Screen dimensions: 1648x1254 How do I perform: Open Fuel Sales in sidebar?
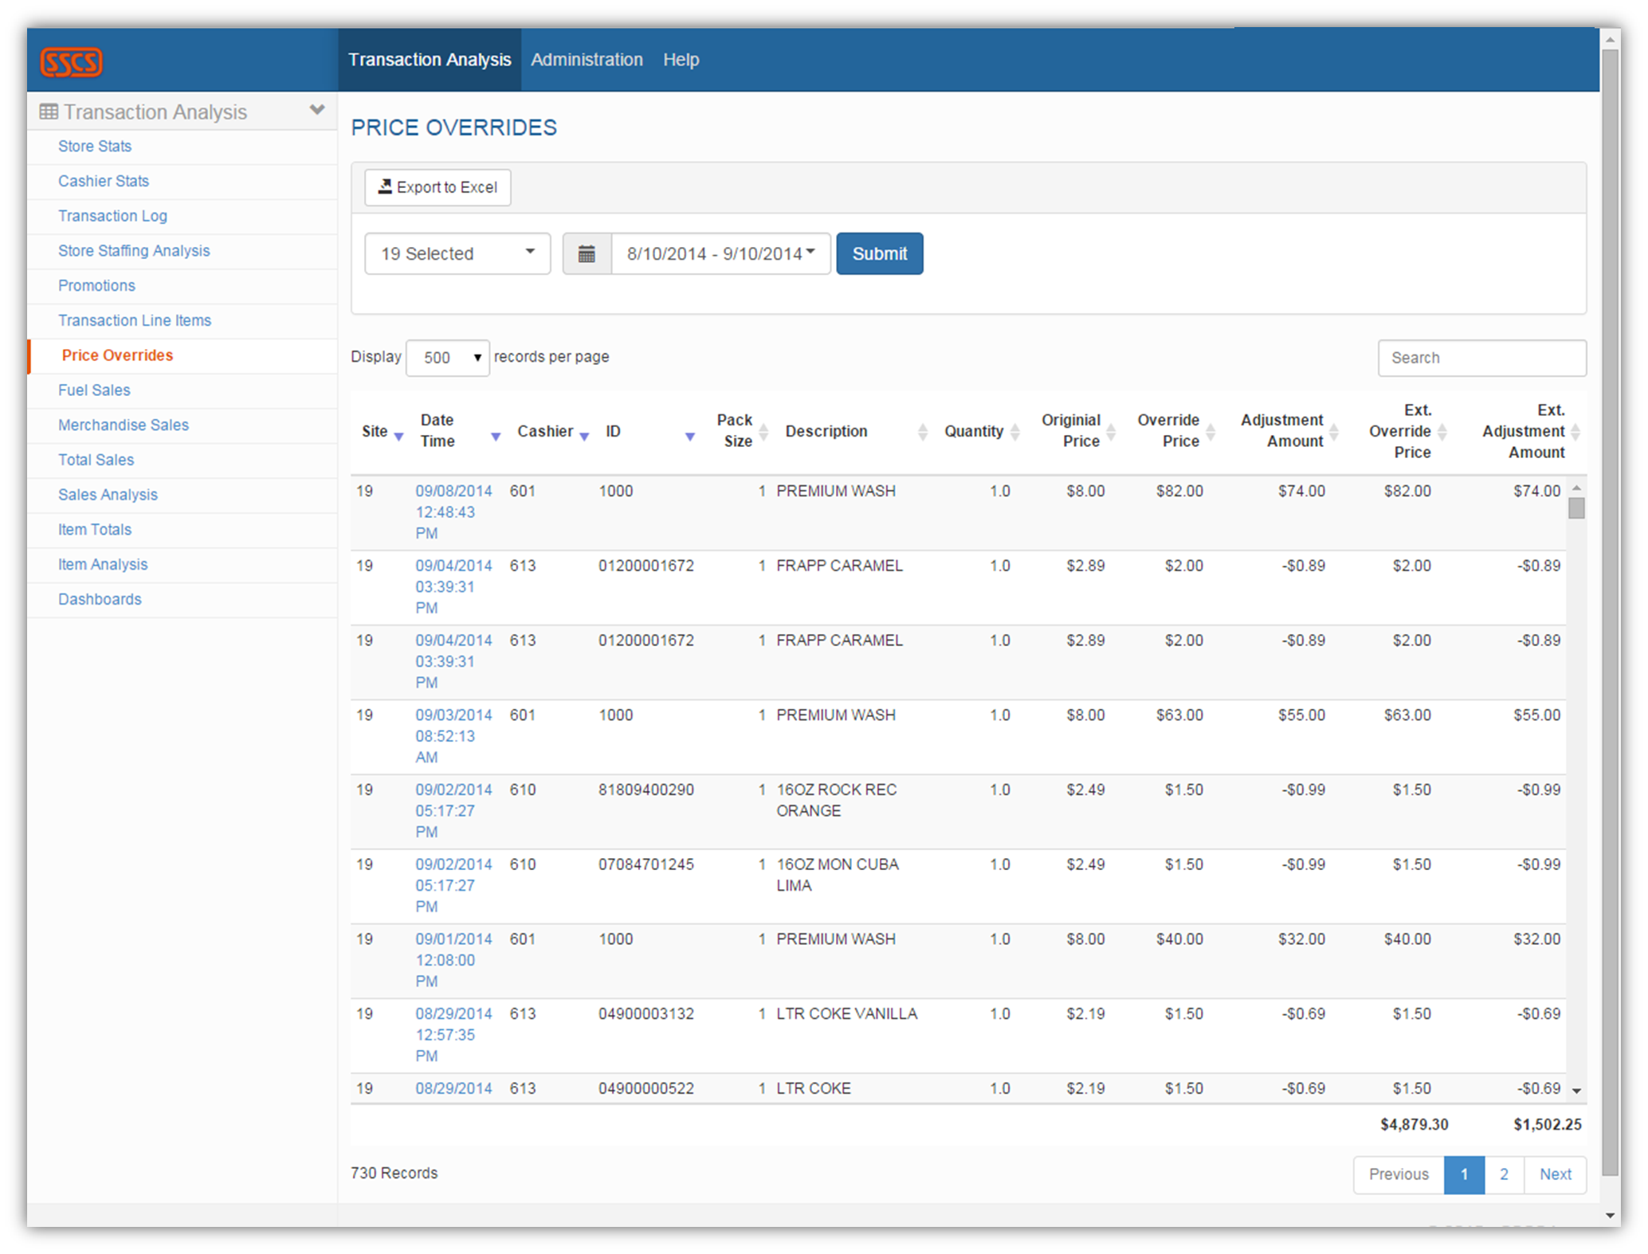pos(94,390)
